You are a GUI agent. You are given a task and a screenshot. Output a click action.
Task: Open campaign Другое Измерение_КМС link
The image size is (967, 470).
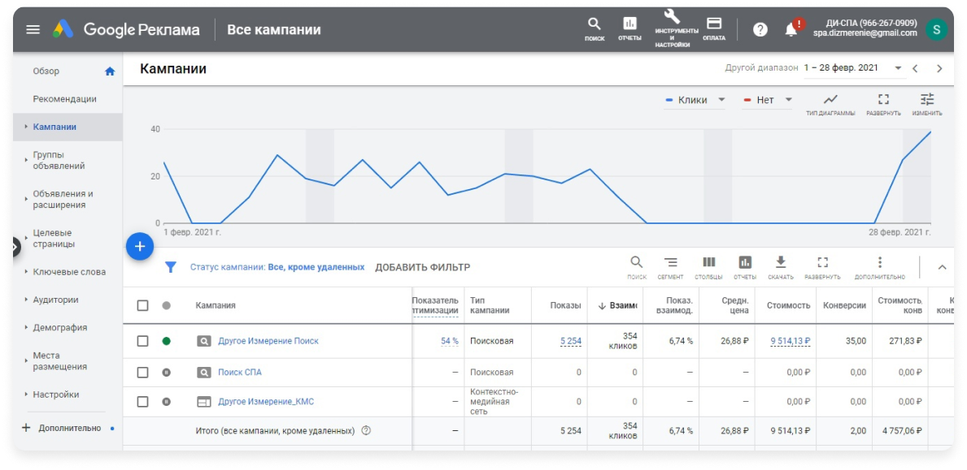pyautogui.click(x=267, y=402)
